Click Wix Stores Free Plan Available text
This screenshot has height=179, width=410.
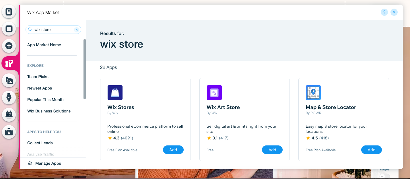(123, 150)
